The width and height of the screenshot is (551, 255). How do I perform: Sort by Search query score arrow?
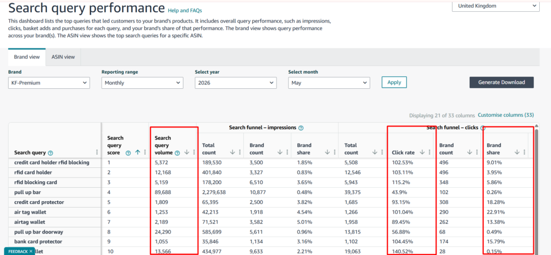point(137,152)
